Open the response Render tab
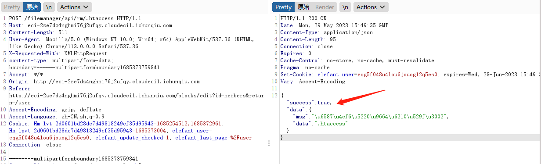This screenshot has width=541, height=164. tap(325, 7)
